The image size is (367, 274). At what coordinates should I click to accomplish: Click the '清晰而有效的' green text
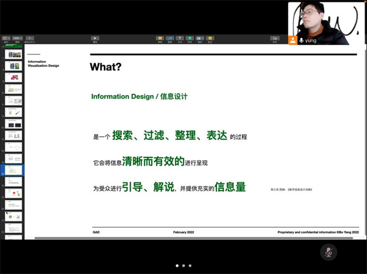(x=154, y=161)
